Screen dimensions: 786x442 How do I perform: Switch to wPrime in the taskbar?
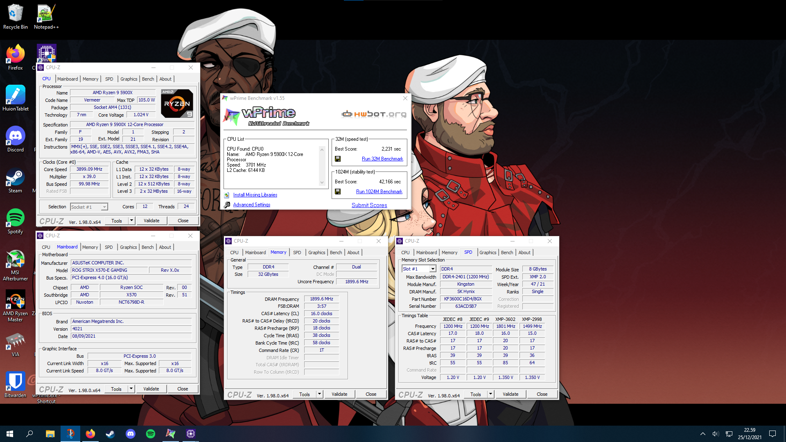(170, 434)
